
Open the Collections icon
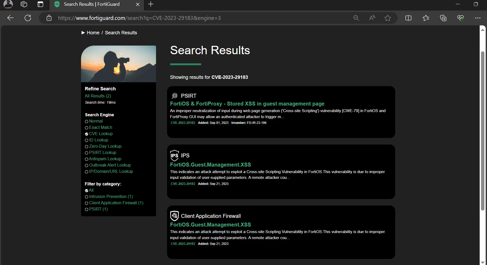(443, 18)
